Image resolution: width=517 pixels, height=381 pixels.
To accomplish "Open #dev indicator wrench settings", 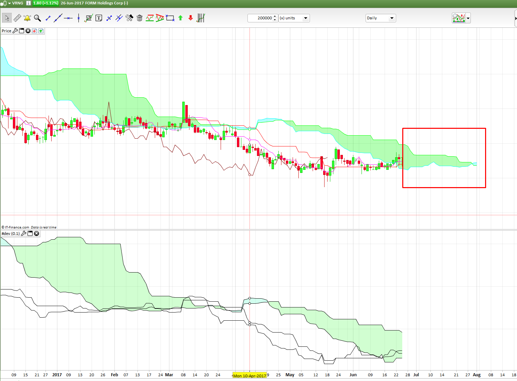I will pyautogui.click(x=24, y=234).
